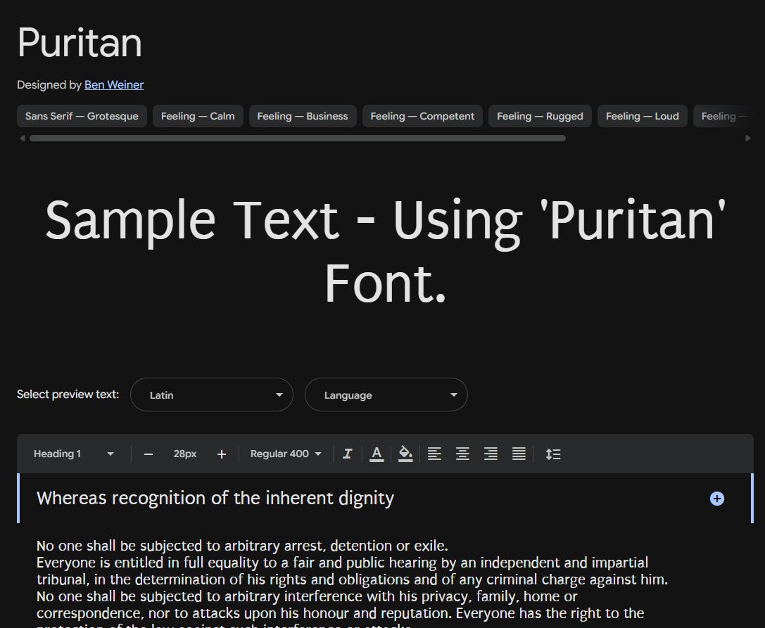765x628 pixels.
Task: Open the highlight fill color tool
Action: tap(405, 454)
